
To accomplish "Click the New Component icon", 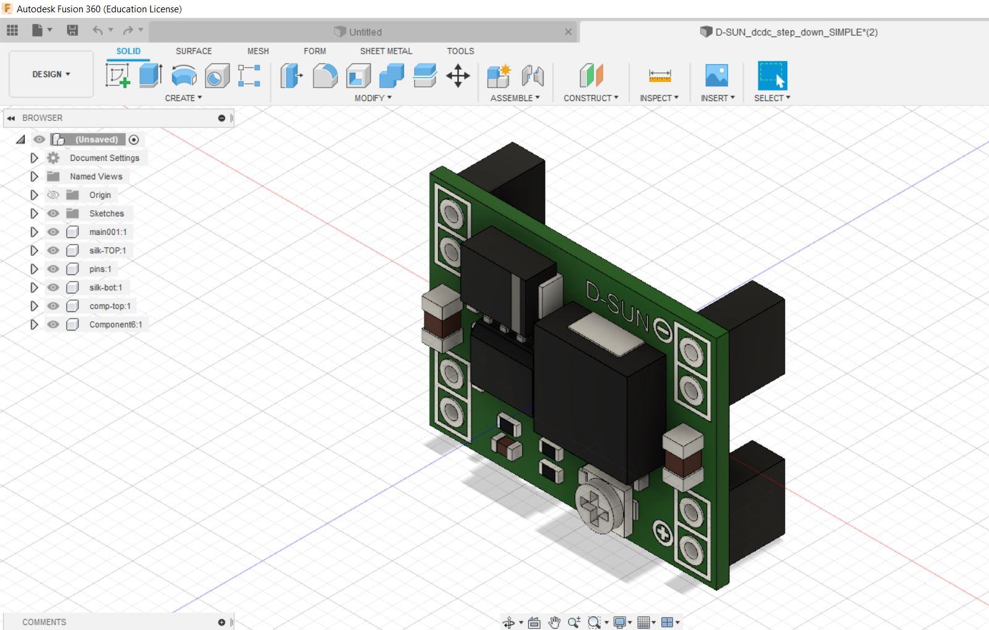I will 499,76.
